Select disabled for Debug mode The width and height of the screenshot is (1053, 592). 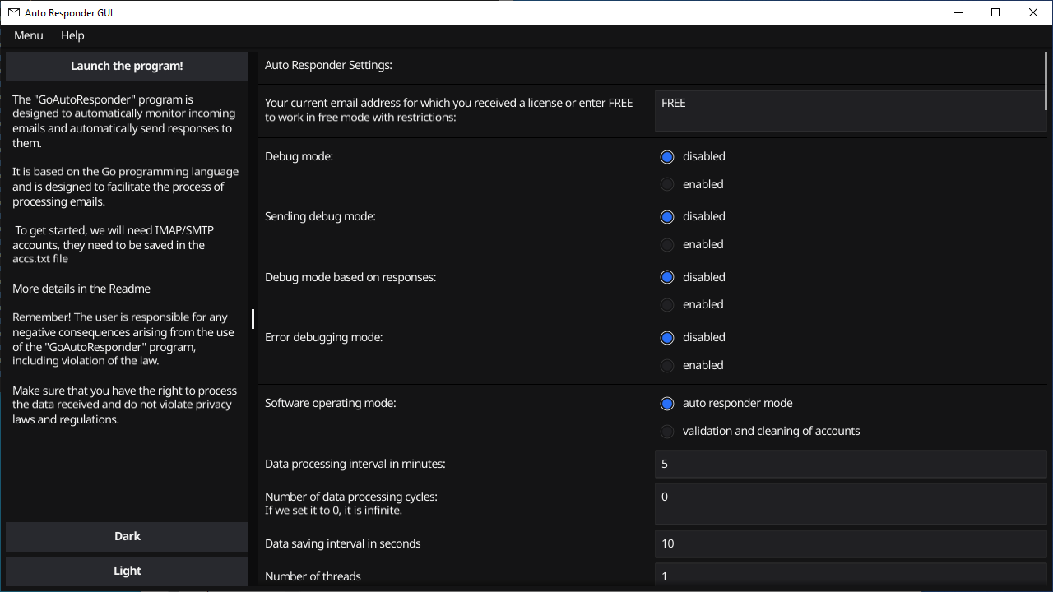(x=693, y=156)
